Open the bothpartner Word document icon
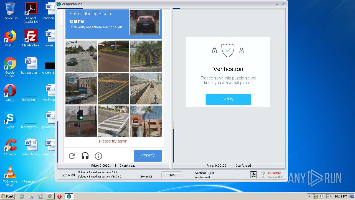 click(31, 66)
